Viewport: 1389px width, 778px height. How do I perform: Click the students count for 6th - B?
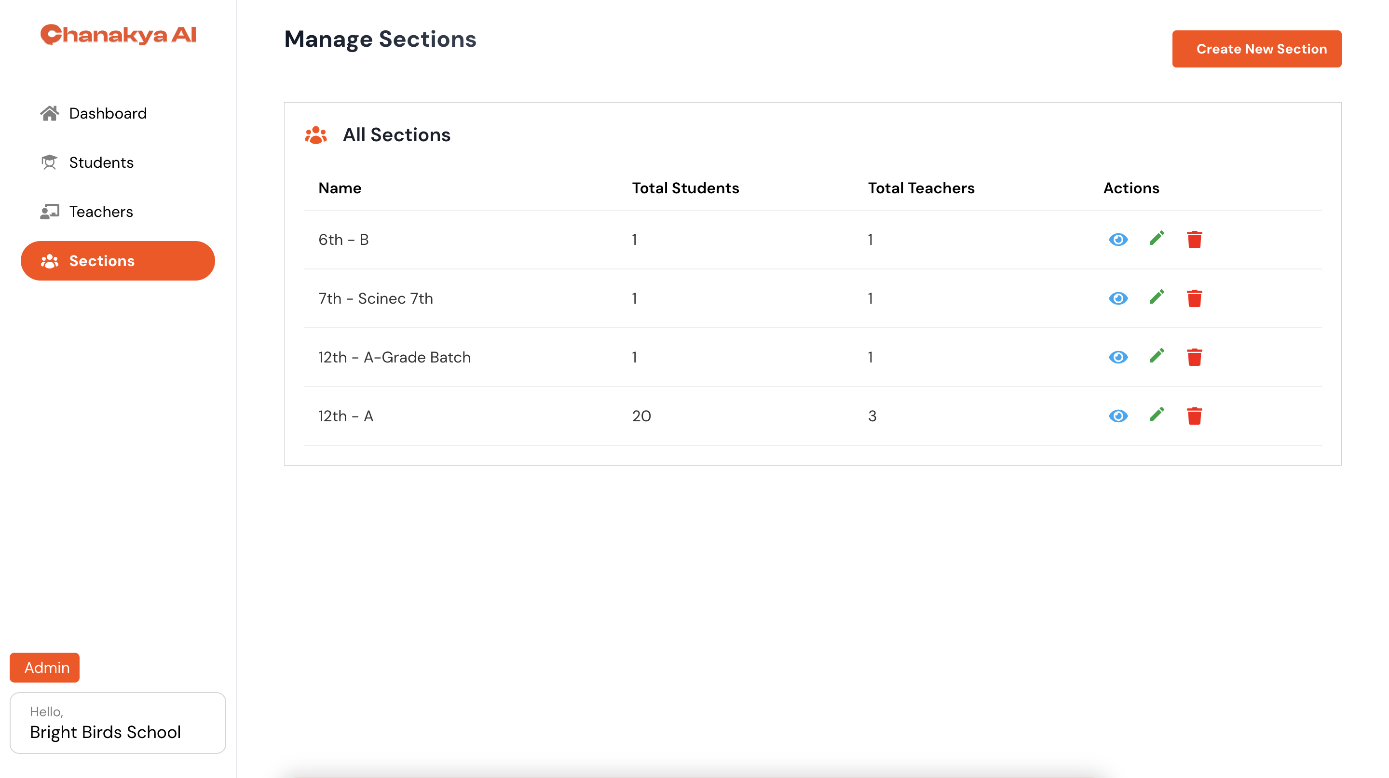tap(634, 239)
